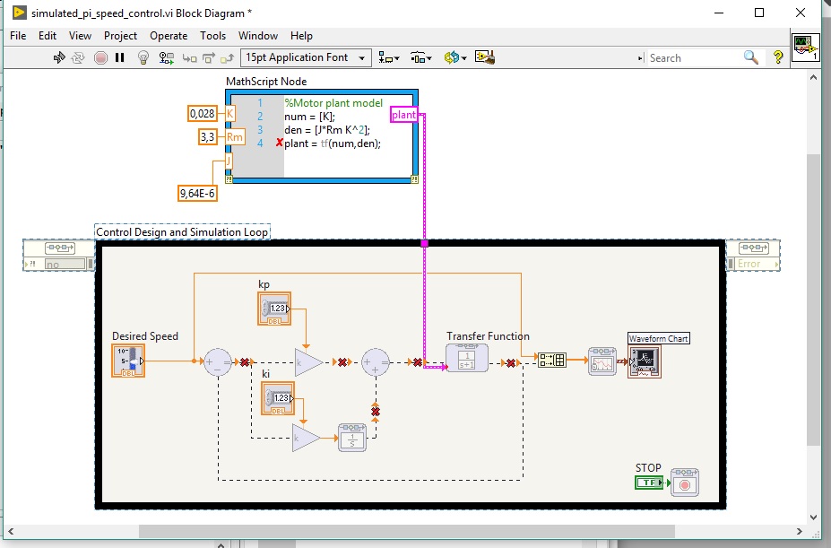Click Step Out button
This screenshot has width=831, height=548.
tap(228, 57)
